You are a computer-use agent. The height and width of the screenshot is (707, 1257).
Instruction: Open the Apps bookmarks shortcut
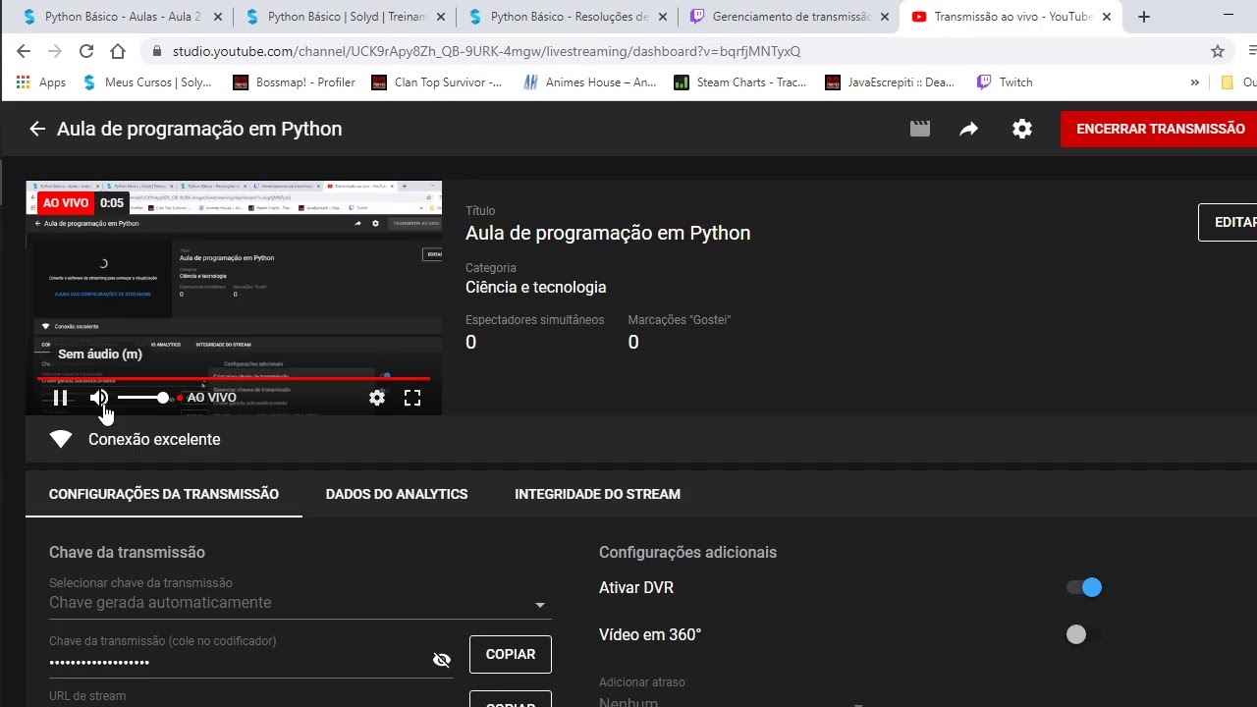41,82
